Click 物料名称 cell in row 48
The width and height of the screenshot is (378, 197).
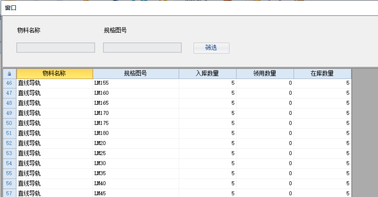(54, 103)
